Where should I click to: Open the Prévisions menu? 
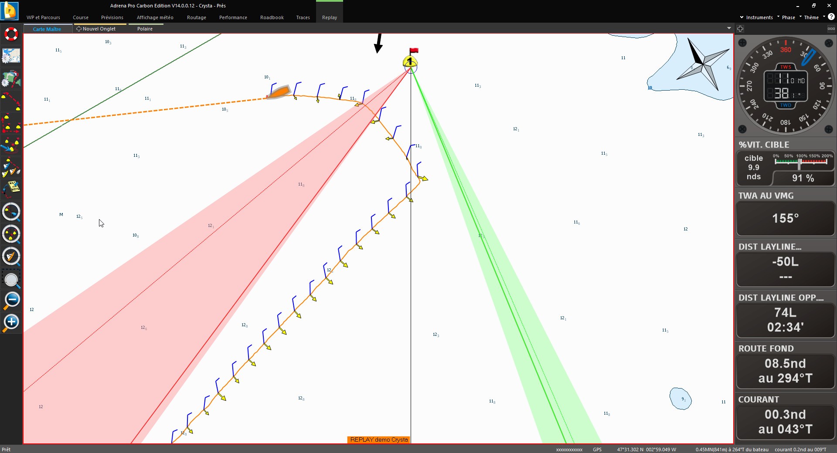pyautogui.click(x=112, y=17)
